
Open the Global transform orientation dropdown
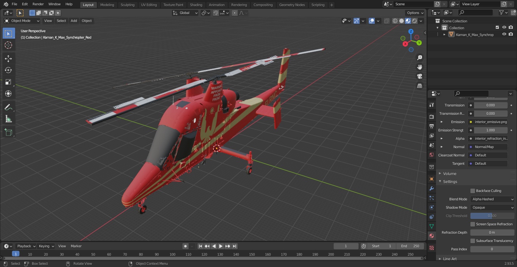pyautogui.click(x=185, y=13)
